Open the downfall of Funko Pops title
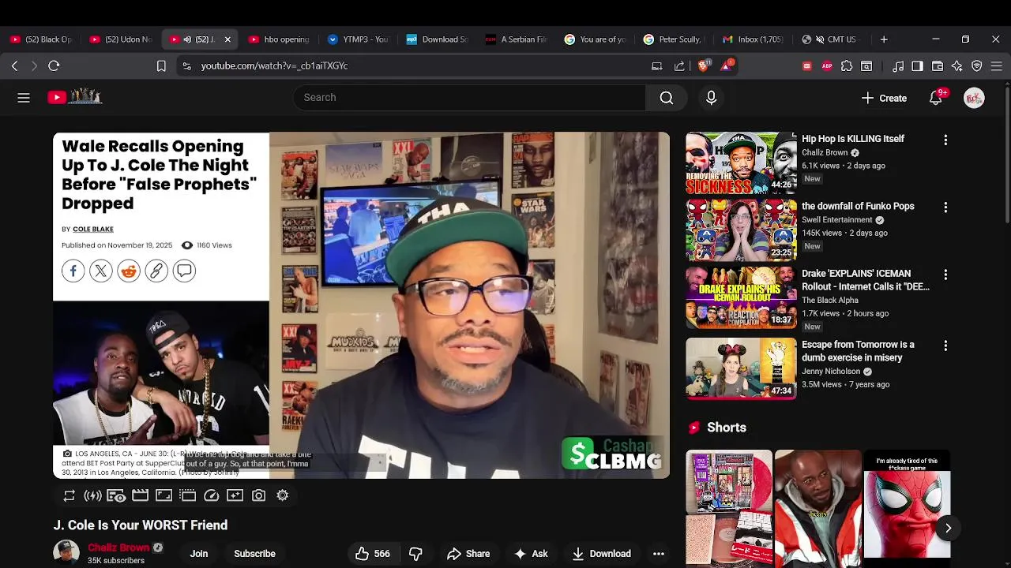 point(858,206)
